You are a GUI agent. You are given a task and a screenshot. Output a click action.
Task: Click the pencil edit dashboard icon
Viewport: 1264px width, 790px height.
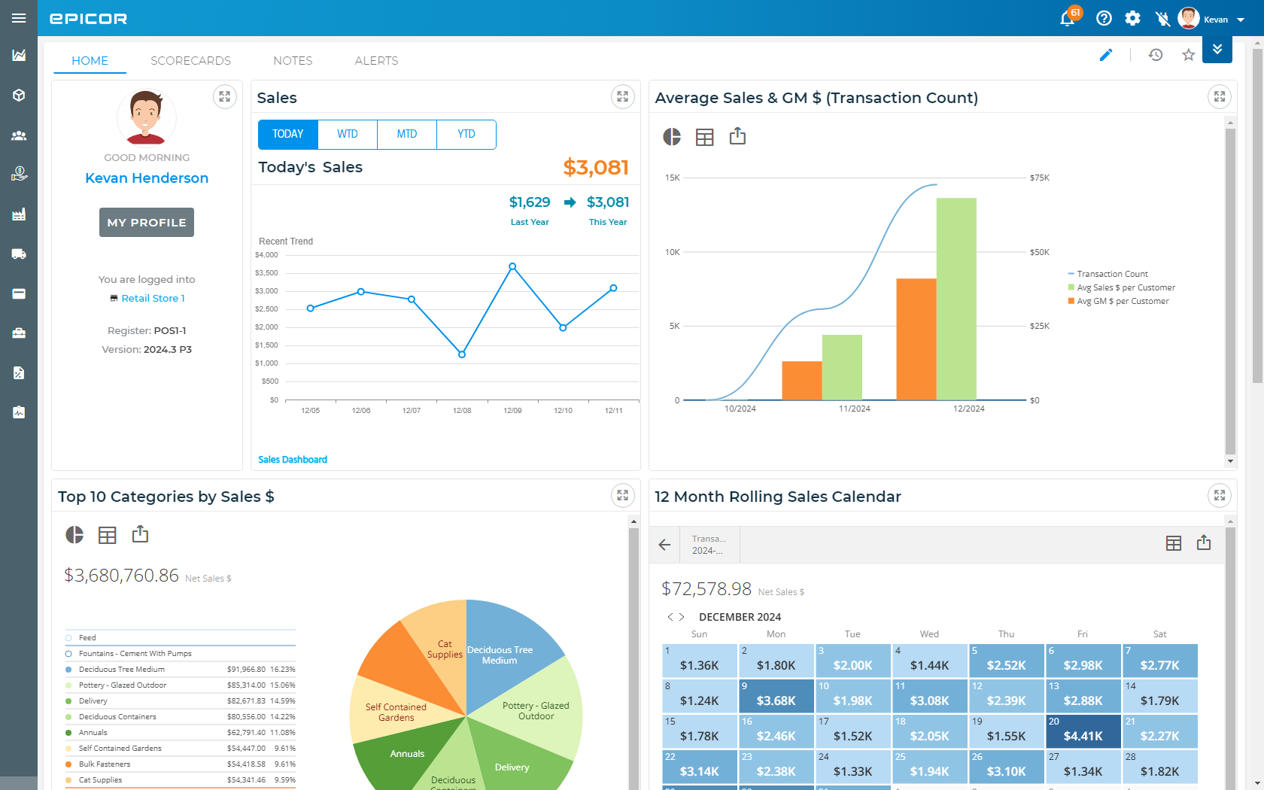[1105, 55]
